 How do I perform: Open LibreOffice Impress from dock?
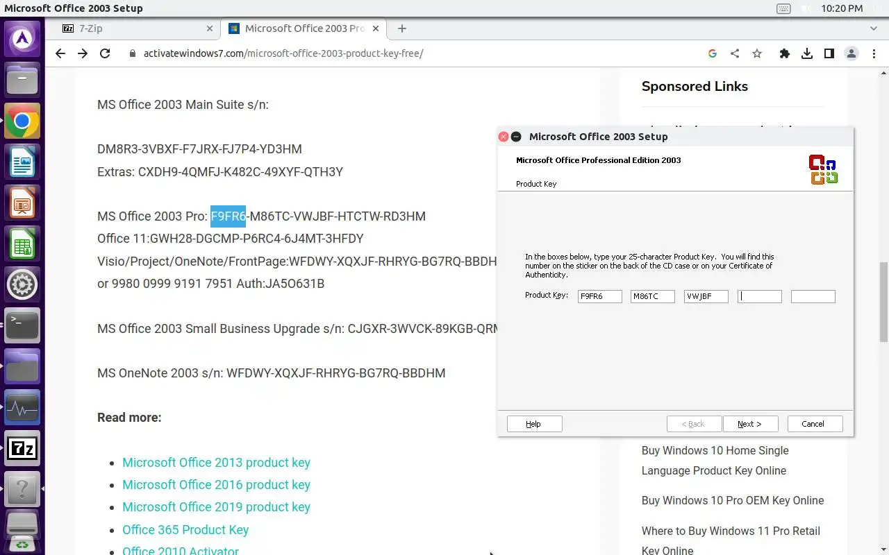22,204
